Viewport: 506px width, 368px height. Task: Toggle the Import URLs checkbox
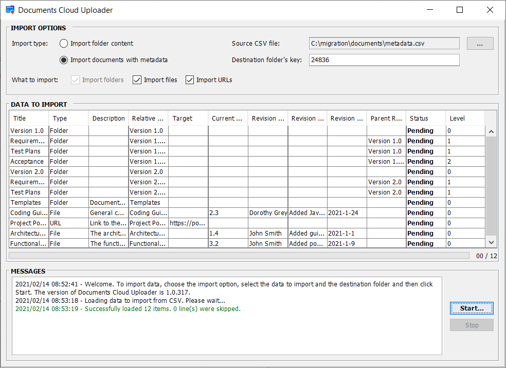tap(190, 80)
